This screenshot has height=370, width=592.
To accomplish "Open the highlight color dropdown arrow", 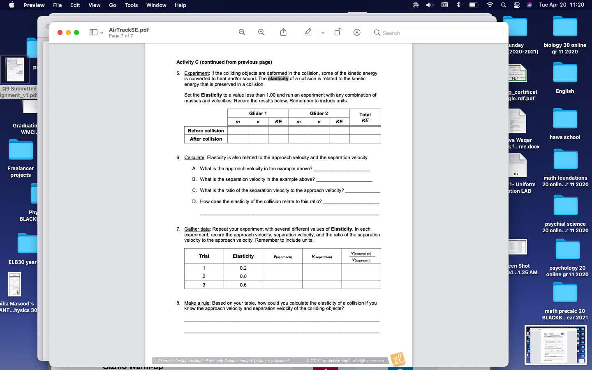I will tap(323, 33).
